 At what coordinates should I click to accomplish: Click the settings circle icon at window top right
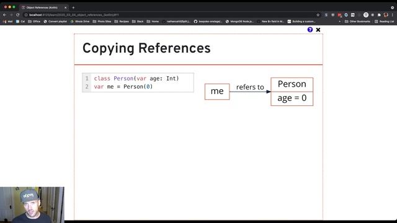click(393, 7)
